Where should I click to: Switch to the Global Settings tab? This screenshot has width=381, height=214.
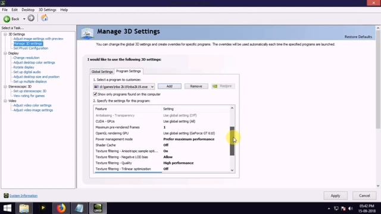point(102,71)
